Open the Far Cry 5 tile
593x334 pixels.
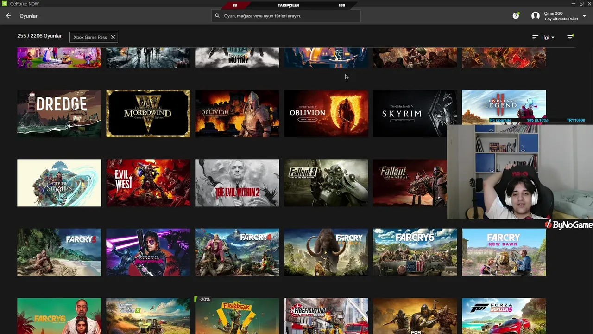point(415,252)
